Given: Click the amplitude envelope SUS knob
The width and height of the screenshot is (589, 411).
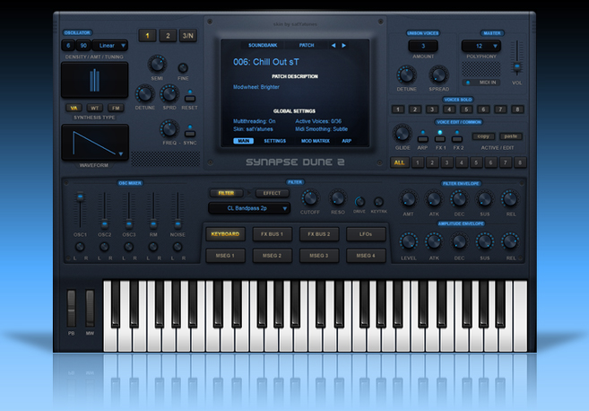Looking at the screenshot, I should 485,241.
